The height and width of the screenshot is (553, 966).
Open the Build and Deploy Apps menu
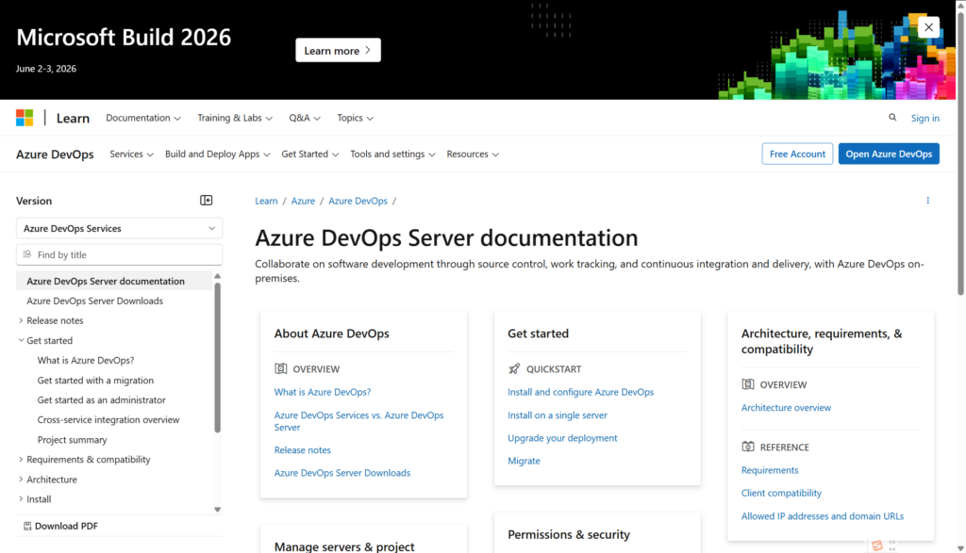pos(217,155)
